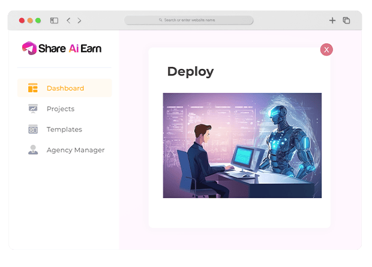Click the Templates layout icon
This screenshot has height=267, width=372.
click(33, 129)
